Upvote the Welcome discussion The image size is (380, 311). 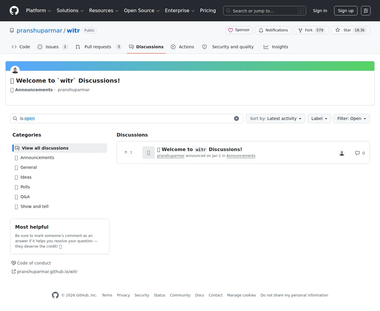click(x=128, y=153)
